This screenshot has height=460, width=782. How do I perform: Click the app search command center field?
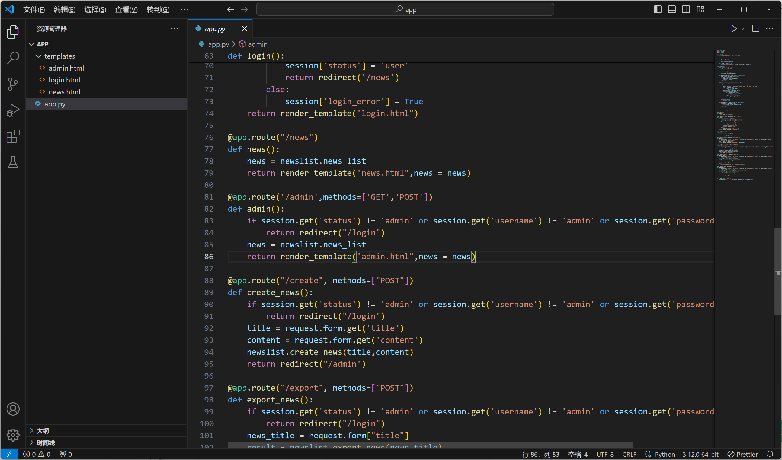coord(405,9)
